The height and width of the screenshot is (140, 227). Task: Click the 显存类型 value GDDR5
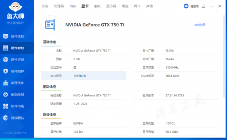coord(170,123)
